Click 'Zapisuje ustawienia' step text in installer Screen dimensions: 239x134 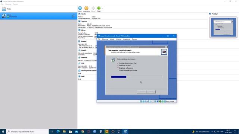pyautogui.click(x=126, y=68)
